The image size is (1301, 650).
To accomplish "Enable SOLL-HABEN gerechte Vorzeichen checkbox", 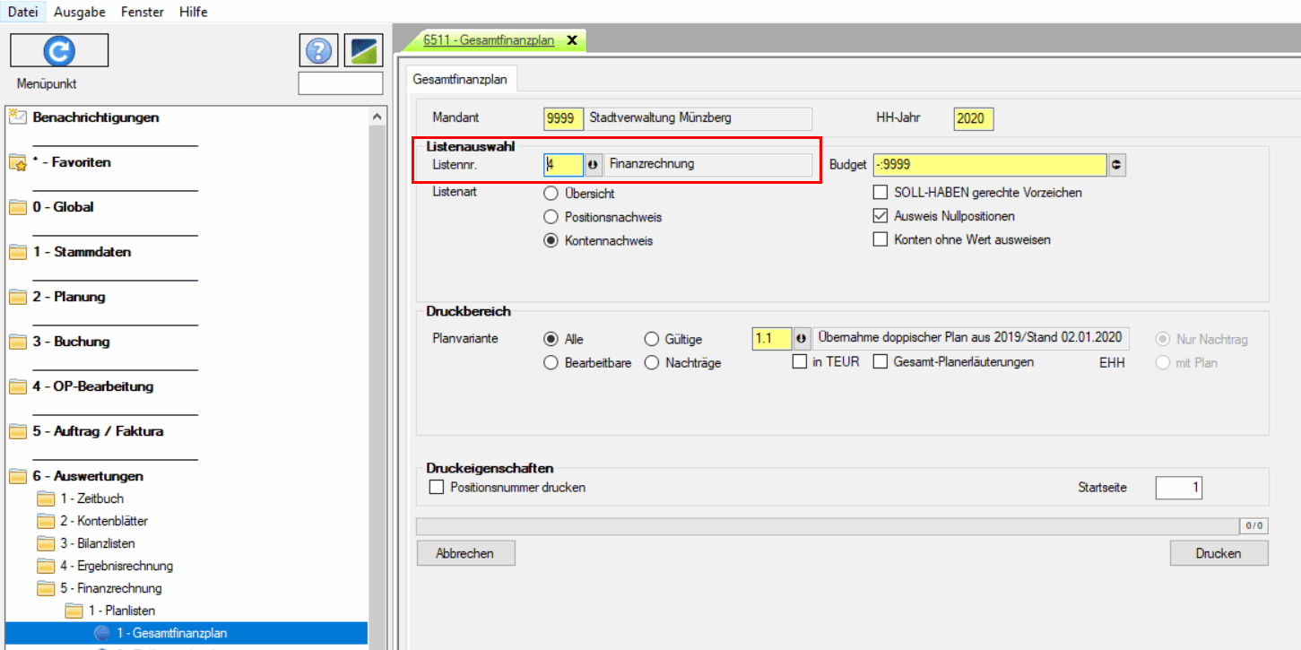I will point(880,193).
